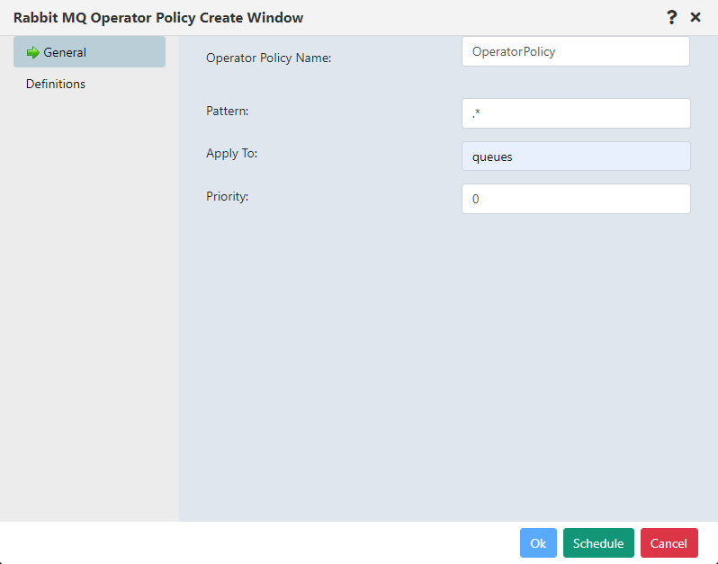Viewport: 718px width, 564px height.
Task: Open the Apply To queues dropdown
Action: click(x=576, y=157)
